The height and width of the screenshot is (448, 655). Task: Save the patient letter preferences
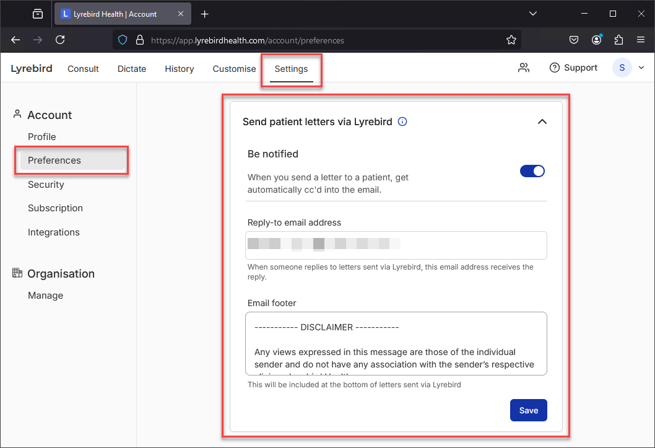(x=529, y=410)
